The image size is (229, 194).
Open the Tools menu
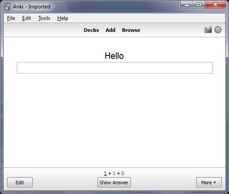point(44,18)
